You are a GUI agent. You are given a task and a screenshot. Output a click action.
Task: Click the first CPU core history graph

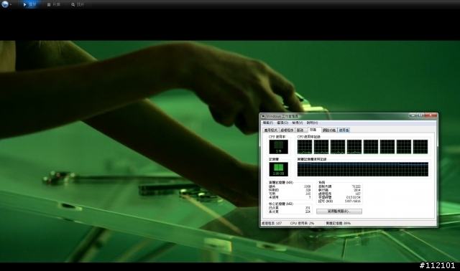point(305,147)
